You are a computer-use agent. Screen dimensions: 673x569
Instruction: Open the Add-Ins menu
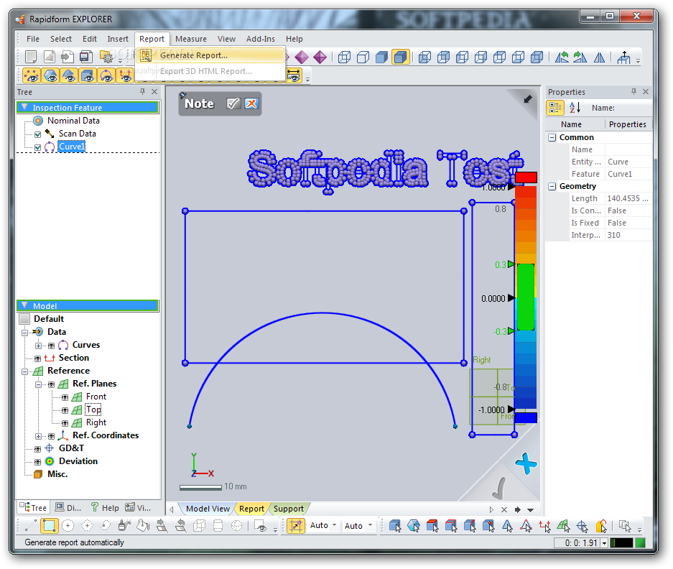click(x=261, y=39)
